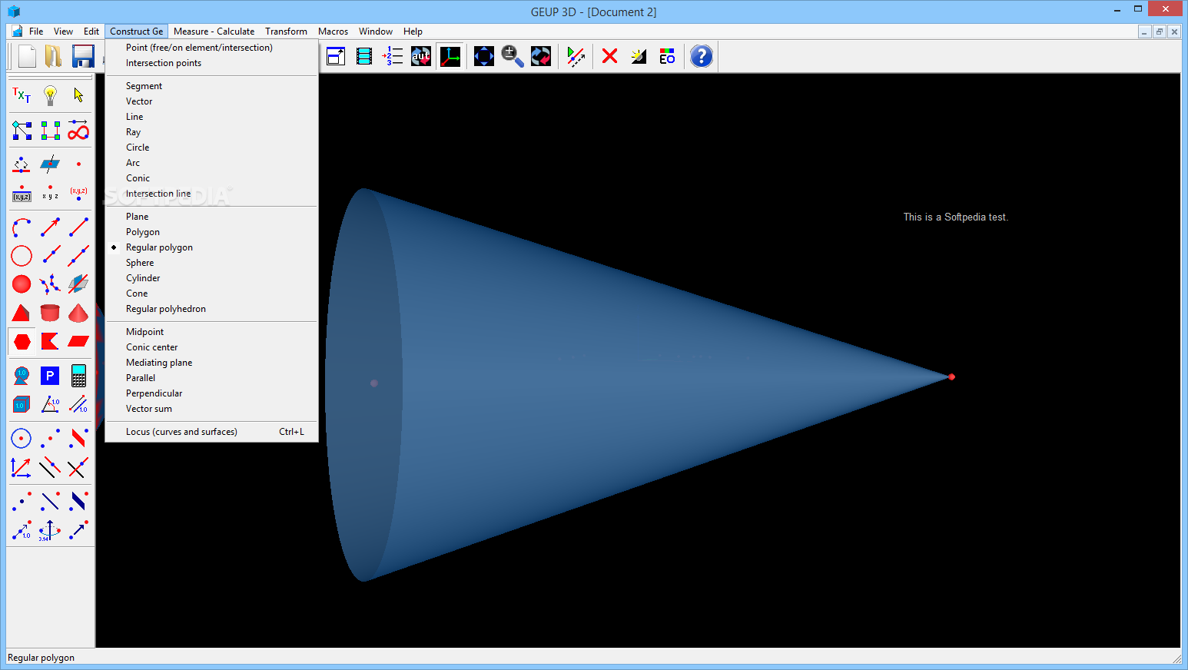
Task: Click the light and shade icon
Action: 639,56
